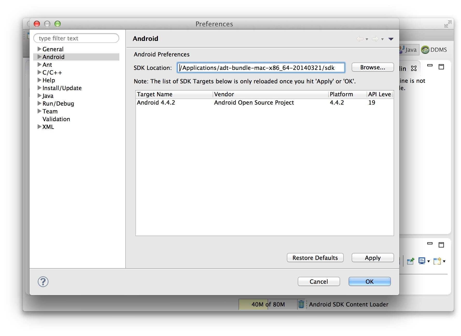Image resolution: width=461 pixels, height=336 pixels.
Task: Open the DDMS perspective
Action: pyautogui.click(x=434, y=50)
